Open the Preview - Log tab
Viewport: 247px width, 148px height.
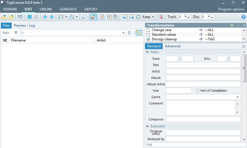(x=24, y=26)
